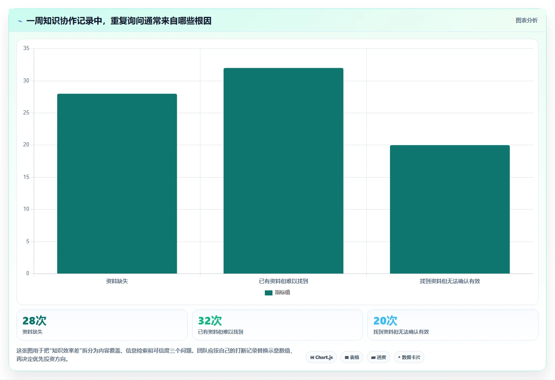
Task: Click the 资料缺失 bar in chart
Action: click(117, 183)
